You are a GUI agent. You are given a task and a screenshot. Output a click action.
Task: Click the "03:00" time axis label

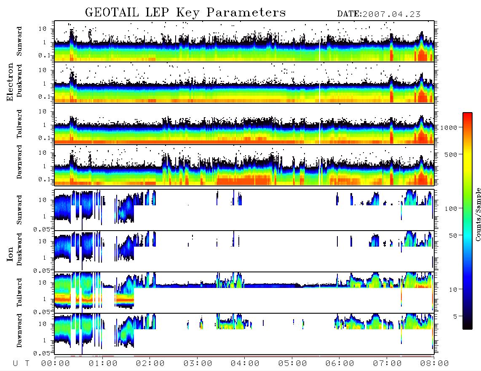click(x=198, y=364)
